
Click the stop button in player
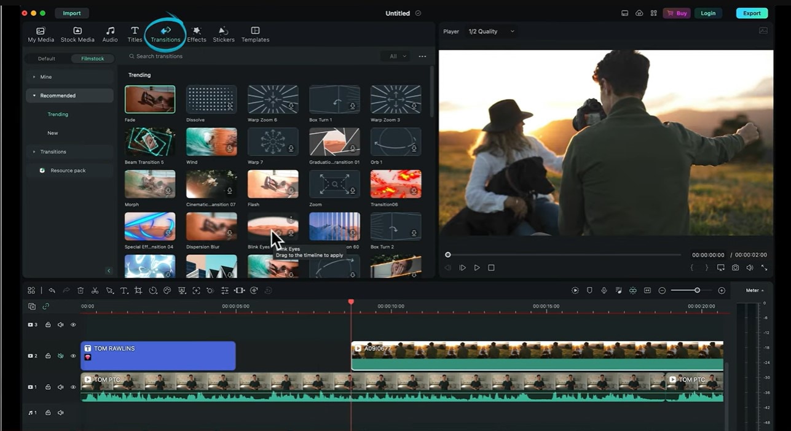[491, 268]
